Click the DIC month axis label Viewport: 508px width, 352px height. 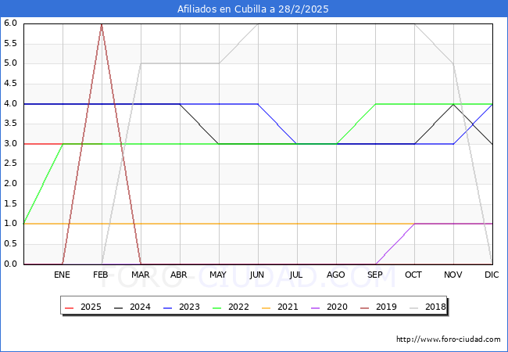(492, 275)
